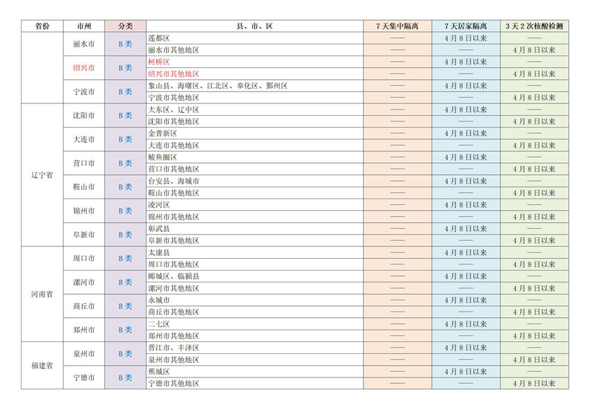
Task: Select the 7天居家隔离 column header
Action: coord(465,26)
